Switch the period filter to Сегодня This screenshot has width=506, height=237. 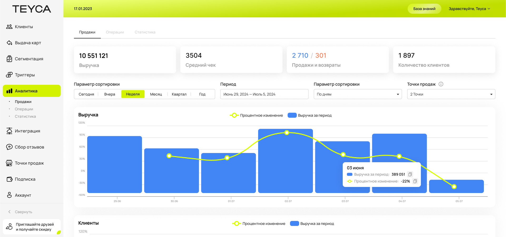coord(86,94)
